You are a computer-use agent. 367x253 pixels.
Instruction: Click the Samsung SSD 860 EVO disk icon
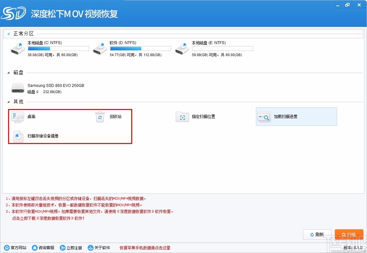click(18, 88)
